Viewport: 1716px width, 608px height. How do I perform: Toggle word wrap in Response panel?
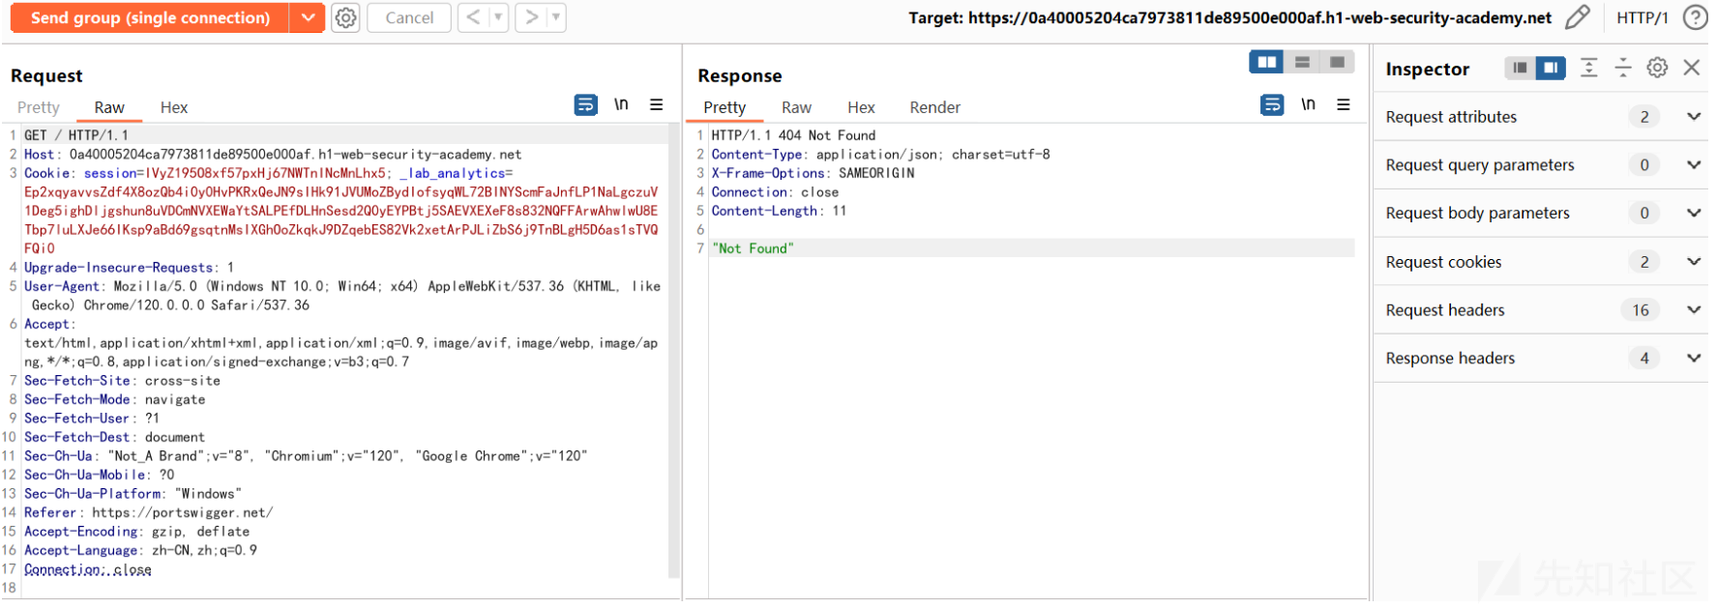(x=1273, y=104)
